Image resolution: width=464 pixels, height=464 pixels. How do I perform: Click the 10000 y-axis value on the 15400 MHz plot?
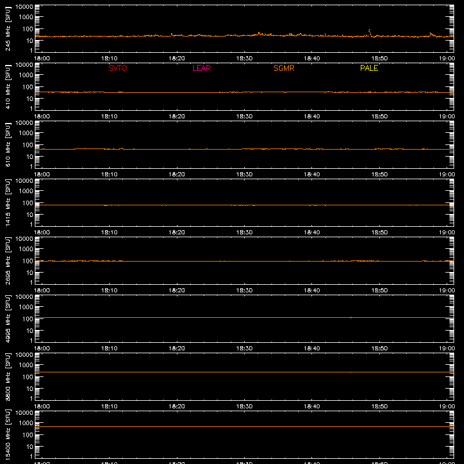click(24, 413)
